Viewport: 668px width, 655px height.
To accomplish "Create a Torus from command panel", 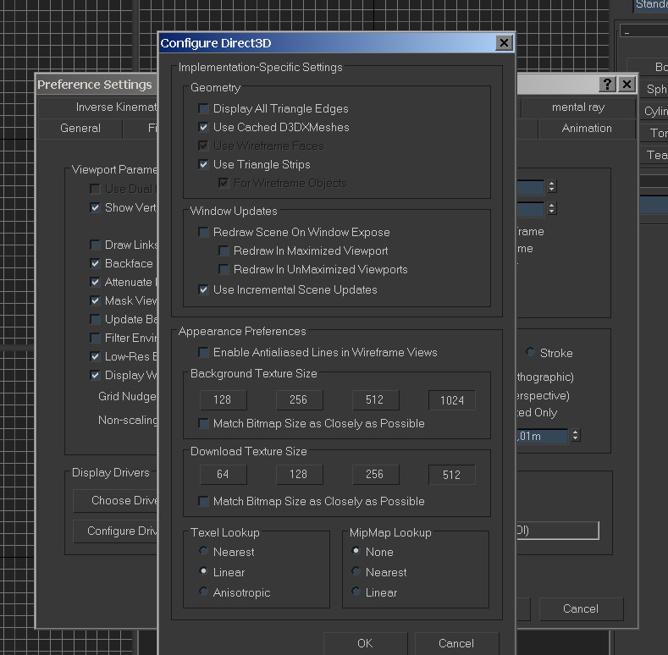I will [655, 134].
